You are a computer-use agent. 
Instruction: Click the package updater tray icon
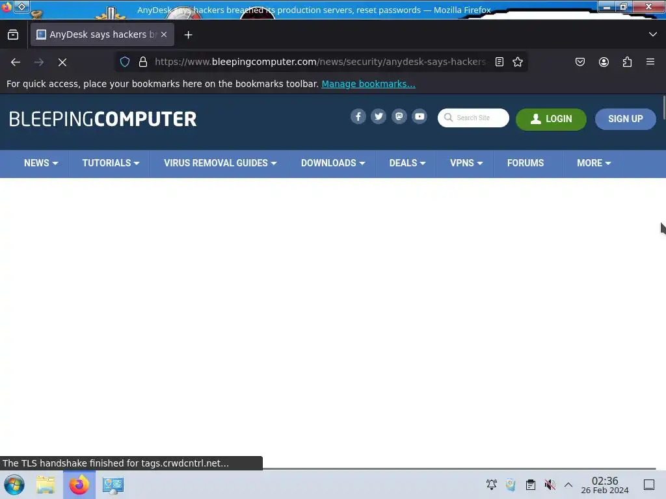pyautogui.click(x=511, y=485)
